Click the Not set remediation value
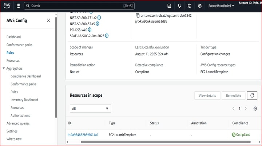 click(x=75, y=72)
